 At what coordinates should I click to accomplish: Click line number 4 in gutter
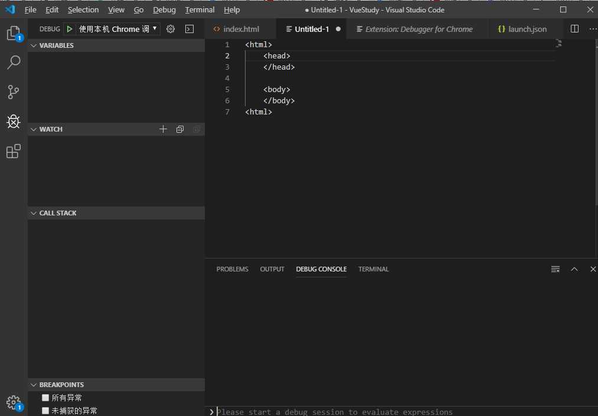pyautogui.click(x=227, y=78)
